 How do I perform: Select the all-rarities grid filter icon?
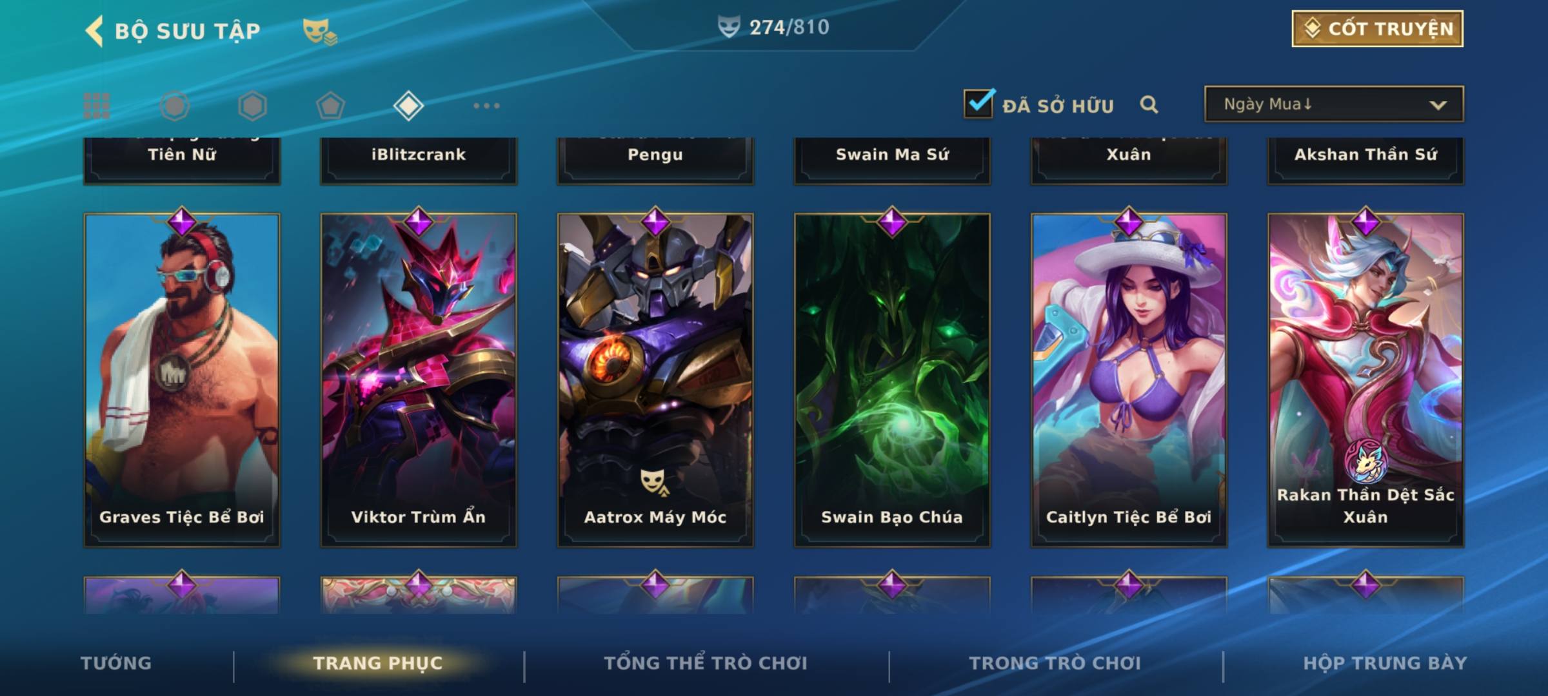97,106
